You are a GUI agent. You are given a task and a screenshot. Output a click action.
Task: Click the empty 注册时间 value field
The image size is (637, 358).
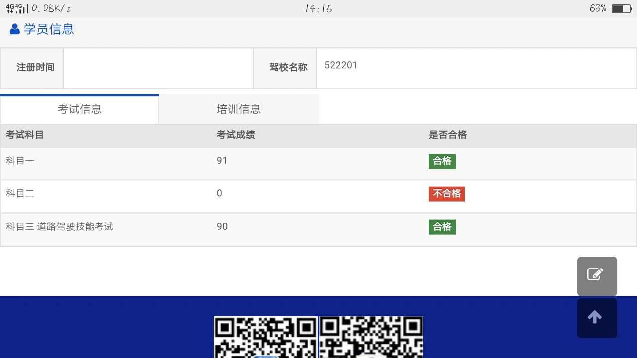(x=158, y=68)
